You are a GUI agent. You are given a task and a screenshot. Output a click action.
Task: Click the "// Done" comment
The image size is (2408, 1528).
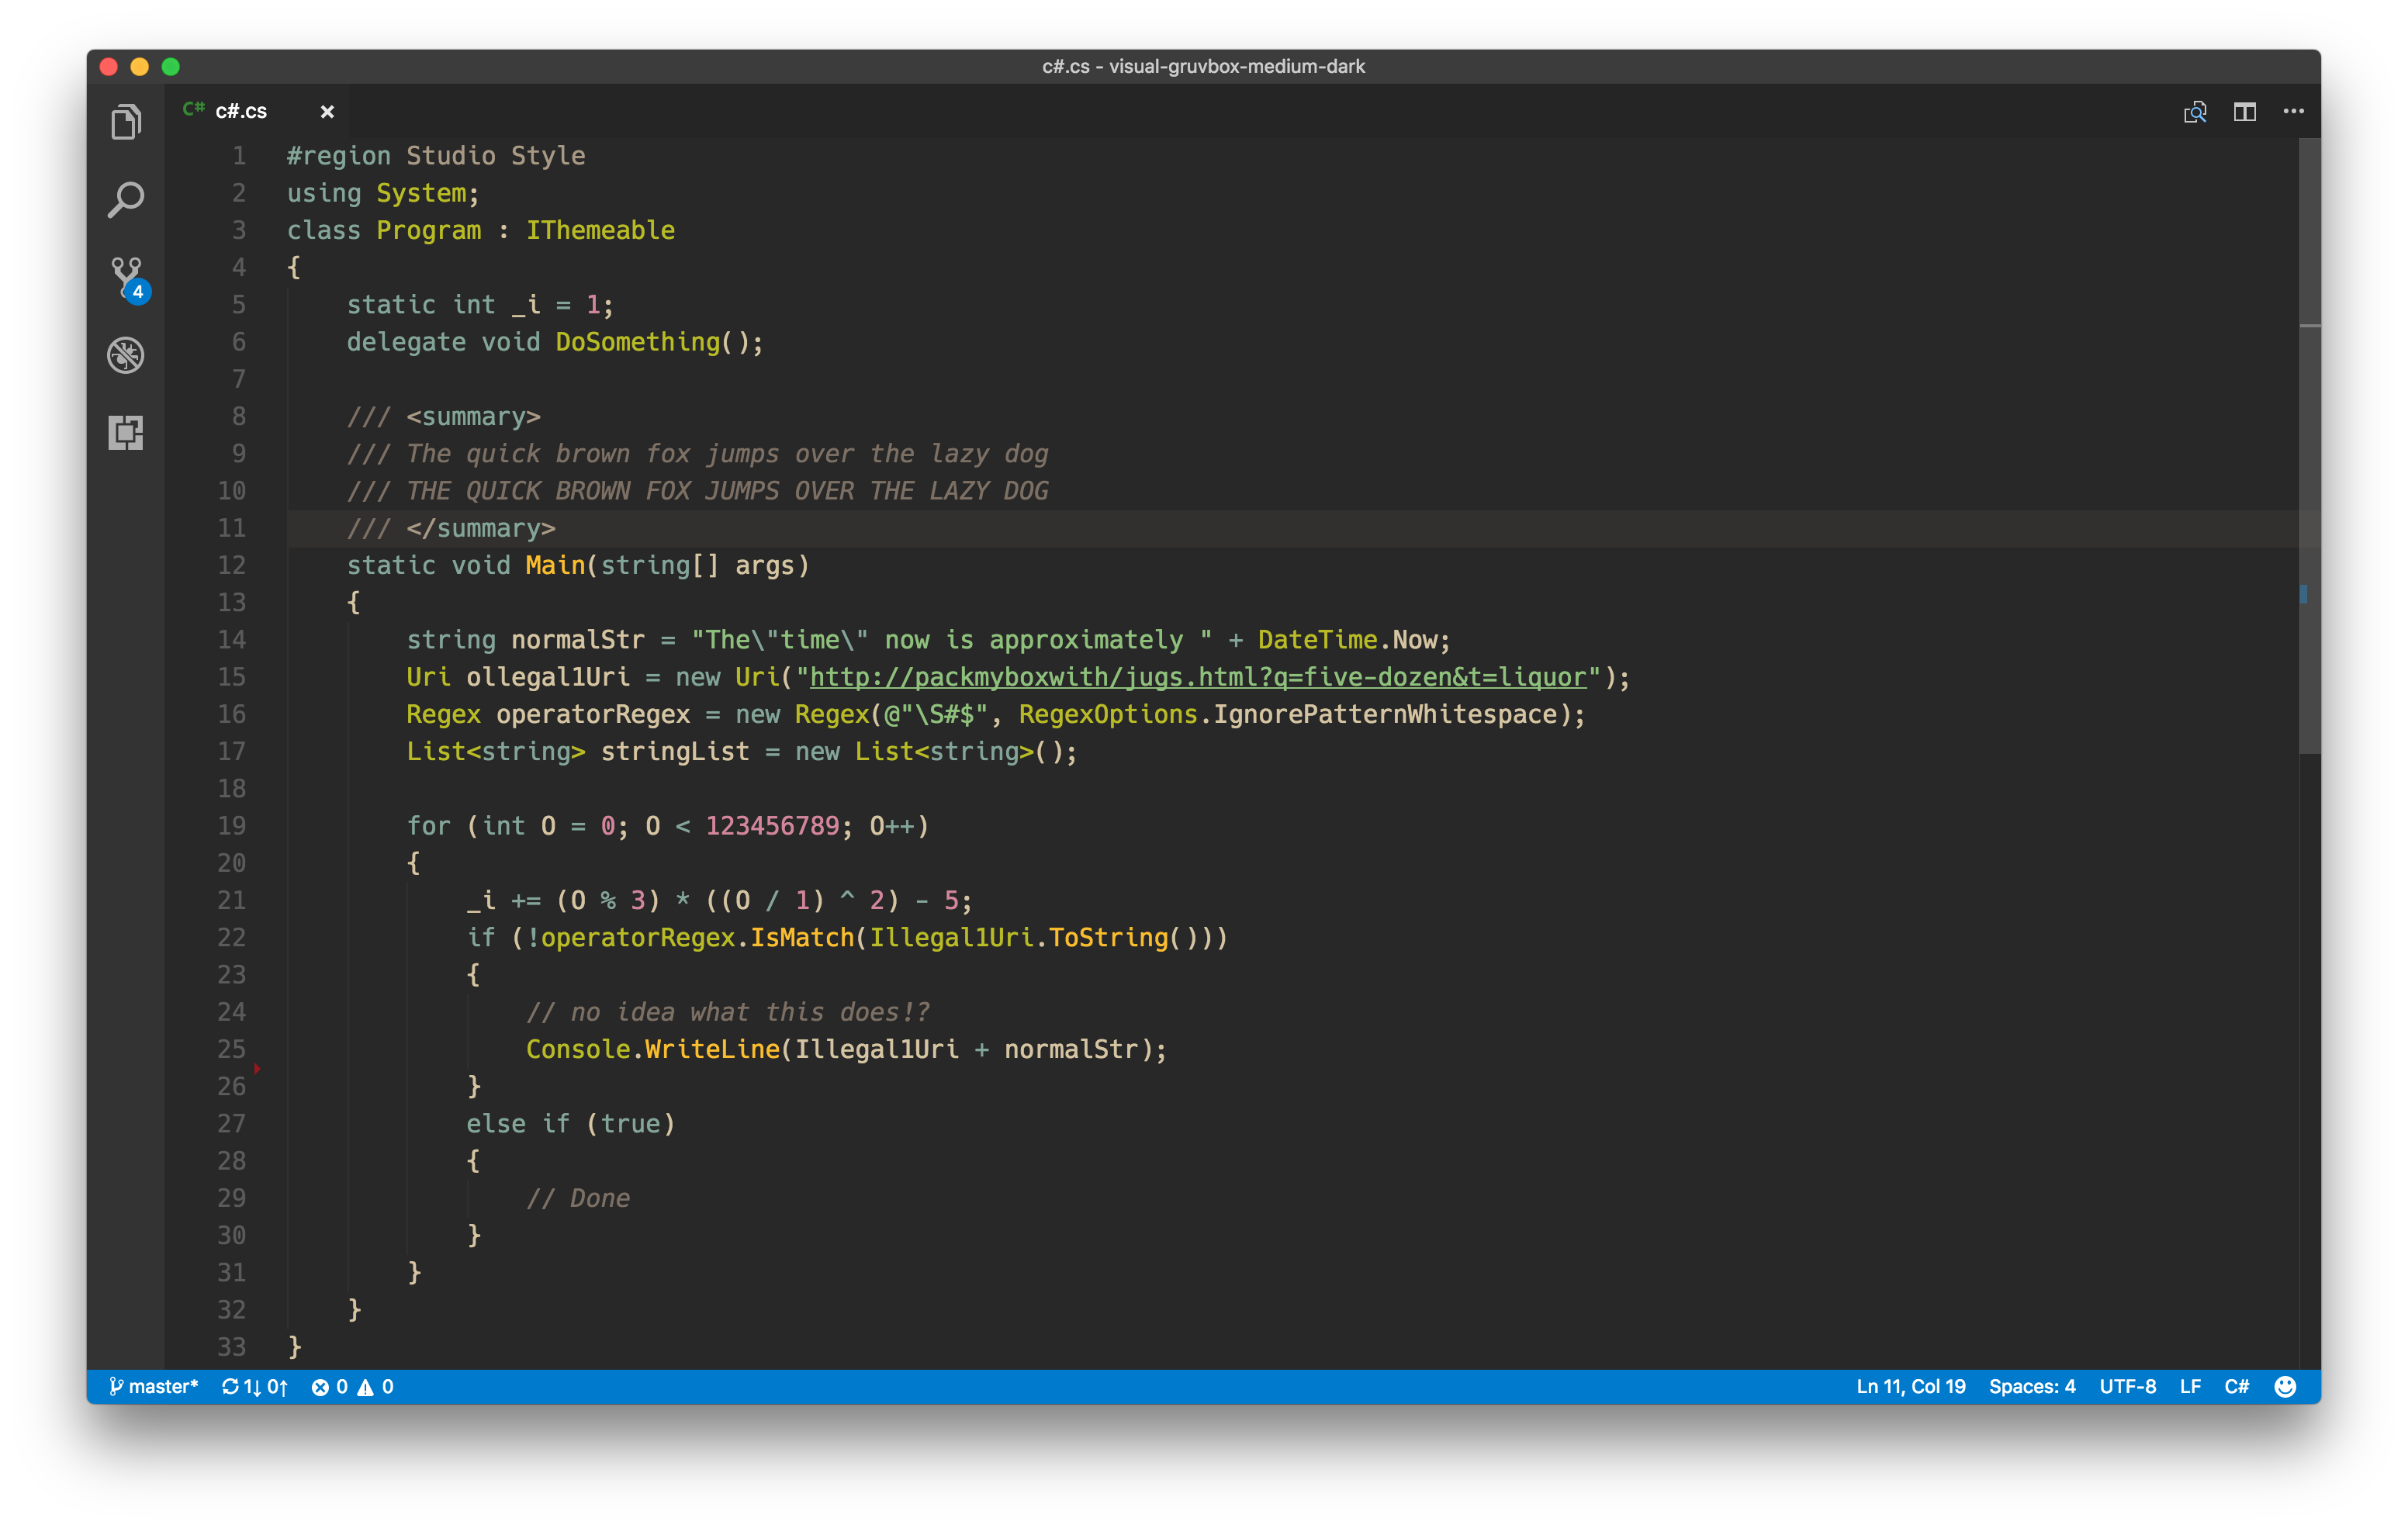(578, 1198)
